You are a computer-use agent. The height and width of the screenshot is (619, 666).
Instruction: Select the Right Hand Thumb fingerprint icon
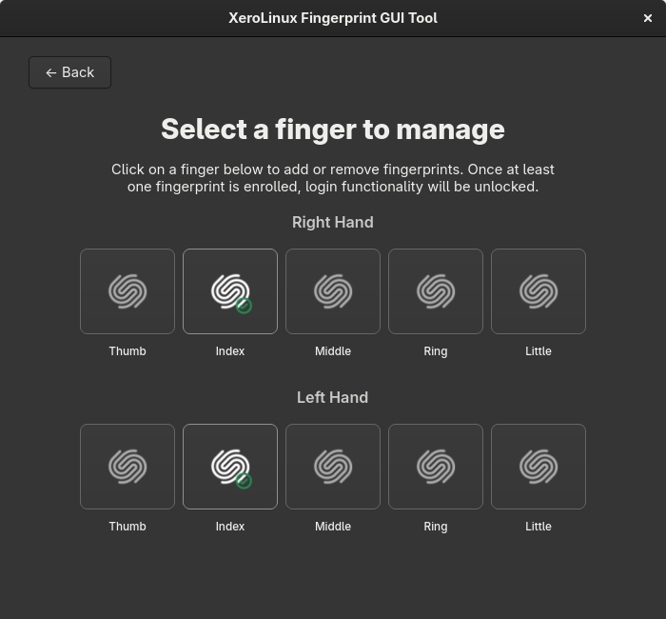click(127, 291)
